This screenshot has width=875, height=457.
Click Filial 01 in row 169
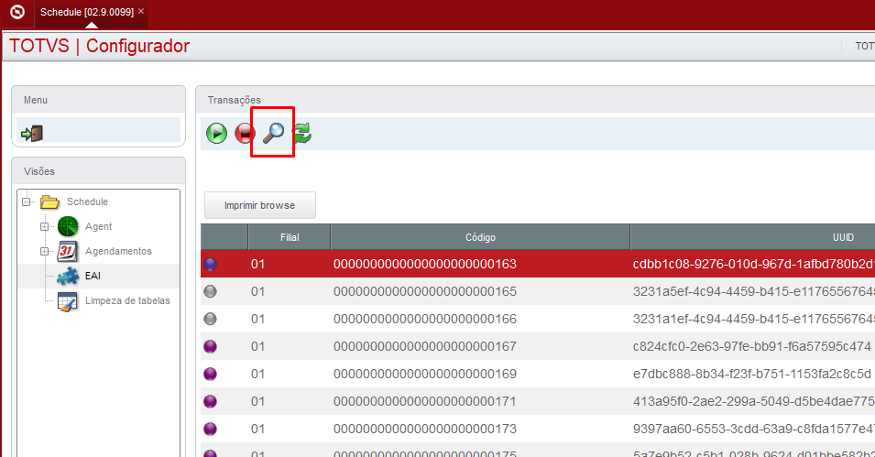[257, 374]
